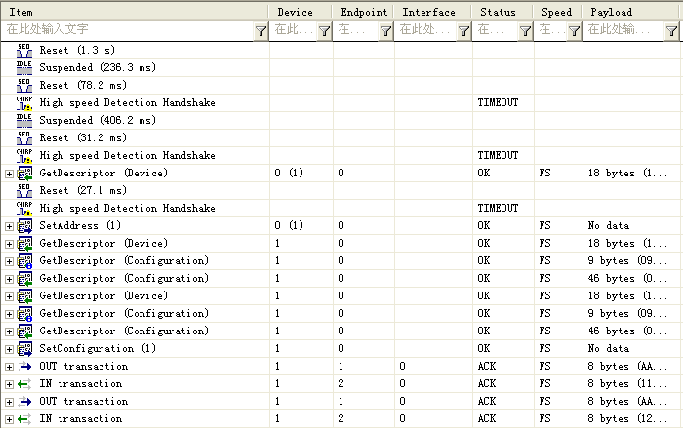This screenshot has height=428, width=683.
Task: Click the first OUT transaction arrow icon
Action: tap(25, 366)
